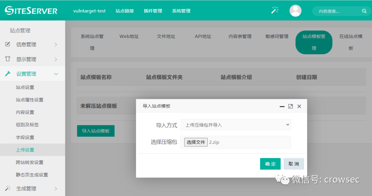
Task: Switch to the 内容表管理 tab
Action: point(240,36)
